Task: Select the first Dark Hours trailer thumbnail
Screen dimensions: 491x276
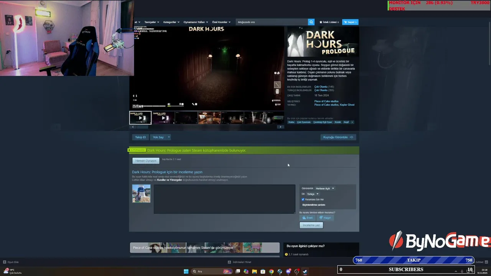Action: click(140, 118)
